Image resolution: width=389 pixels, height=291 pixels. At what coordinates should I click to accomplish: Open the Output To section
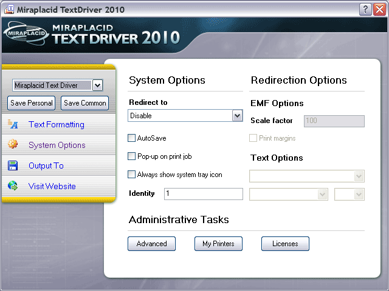[46, 166]
